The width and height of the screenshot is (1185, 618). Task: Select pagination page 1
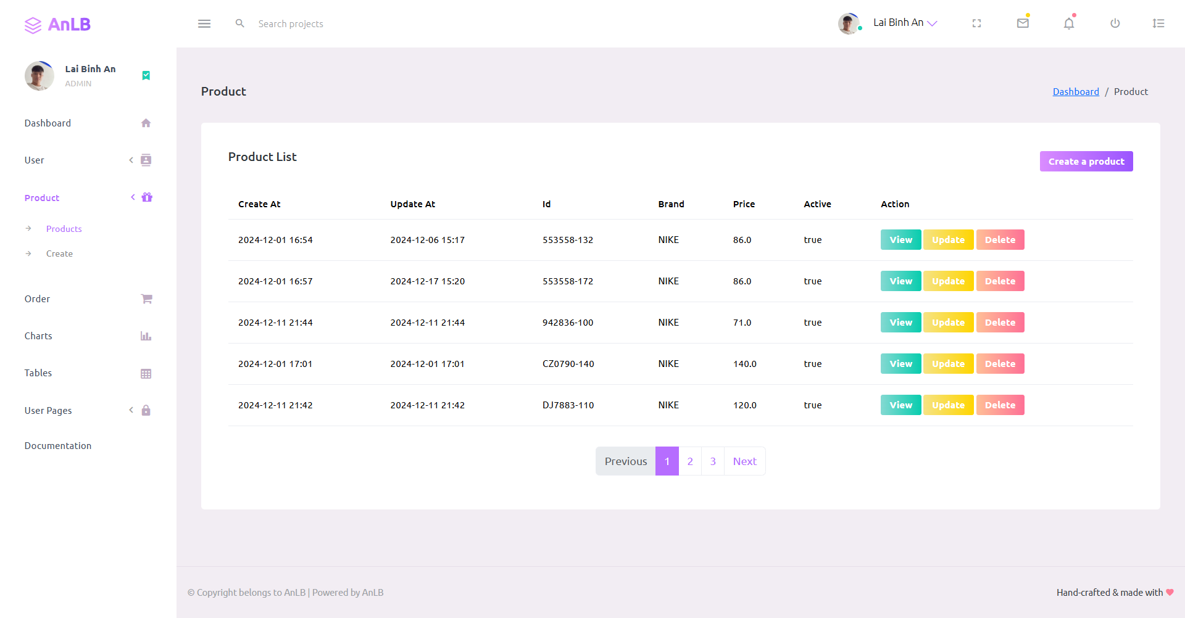coord(667,461)
